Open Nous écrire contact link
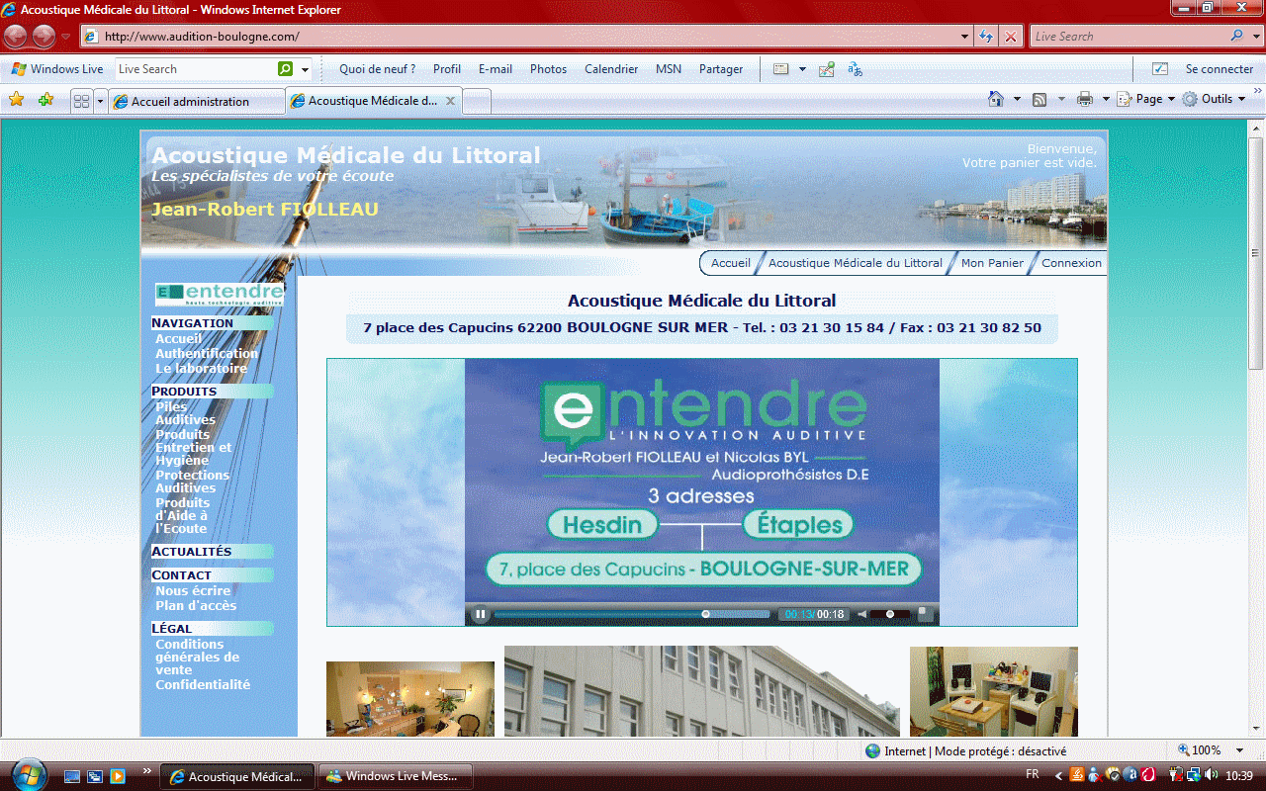This screenshot has width=1266, height=791. point(193,590)
